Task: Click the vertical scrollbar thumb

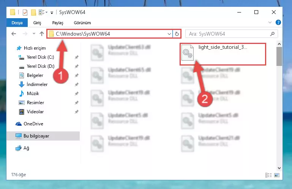Action: click(279, 56)
